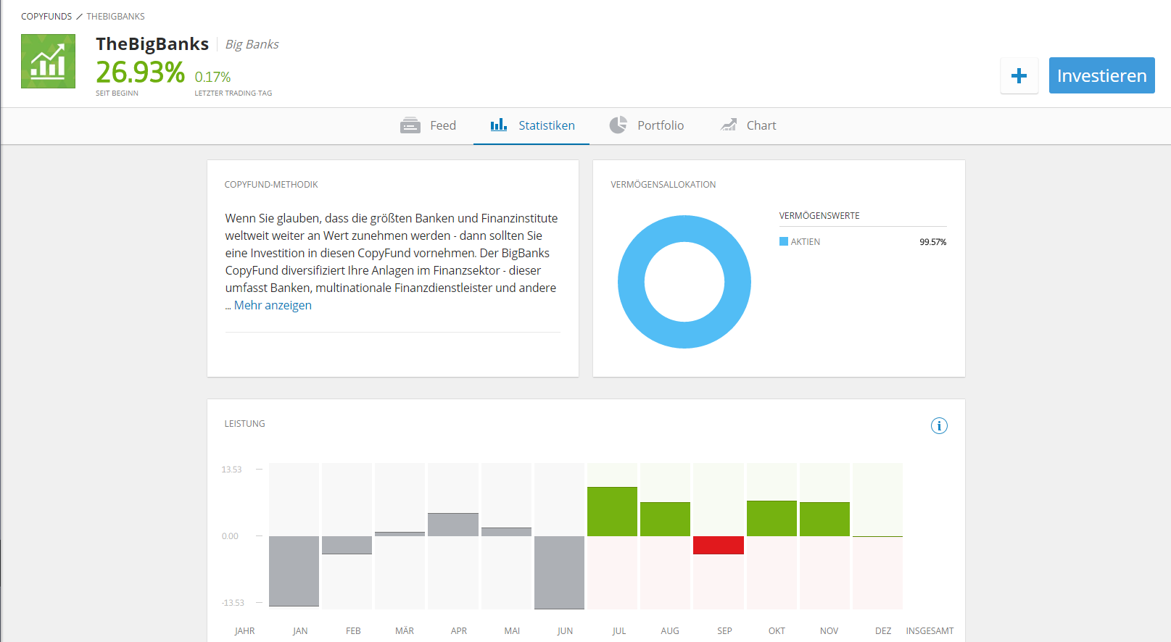Navigate to COPYFUNDS breadcrumb
Viewport: 1171px width, 642px height.
pos(46,16)
